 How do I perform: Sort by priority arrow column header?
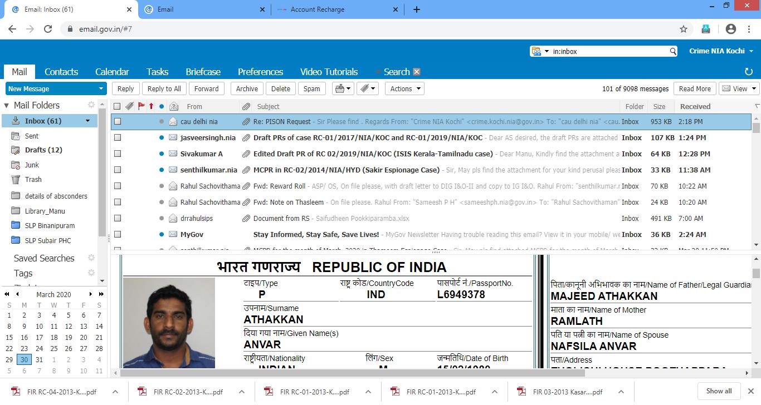tap(151, 106)
